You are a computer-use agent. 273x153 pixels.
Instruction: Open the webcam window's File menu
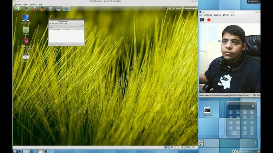click(x=201, y=15)
